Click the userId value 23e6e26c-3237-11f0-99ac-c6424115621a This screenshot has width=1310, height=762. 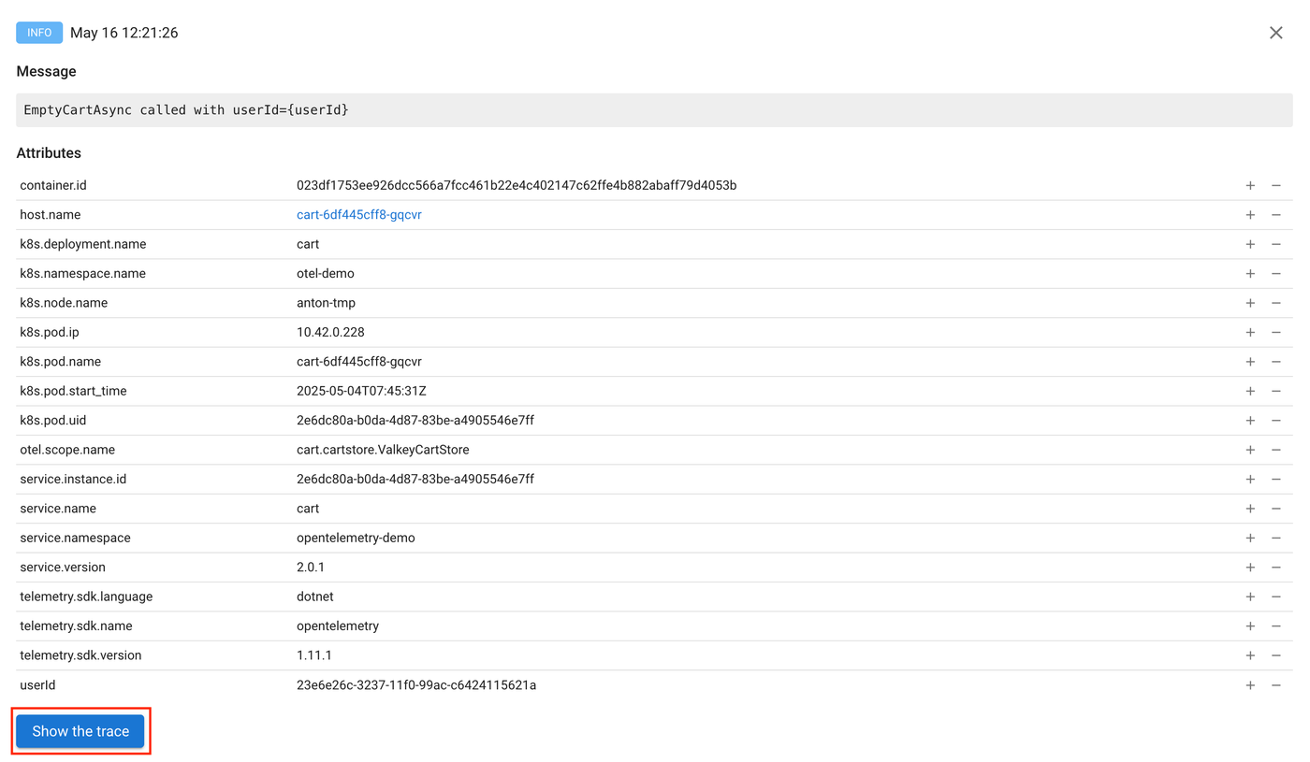[x=416, y=685]
